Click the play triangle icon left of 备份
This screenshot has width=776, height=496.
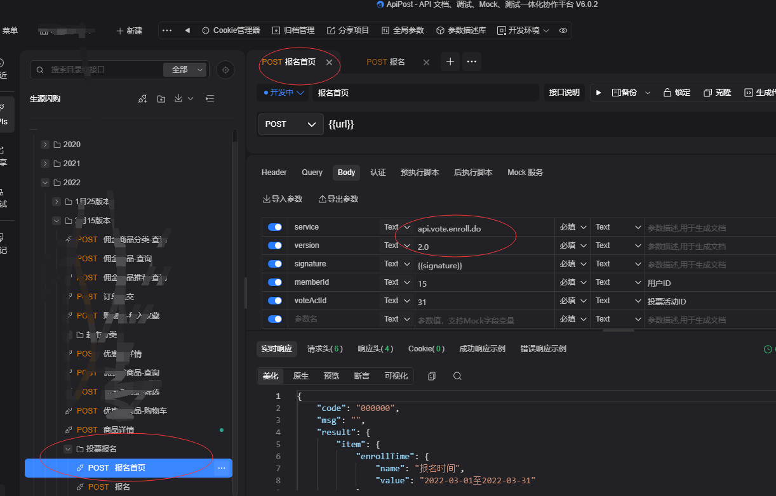598,93
